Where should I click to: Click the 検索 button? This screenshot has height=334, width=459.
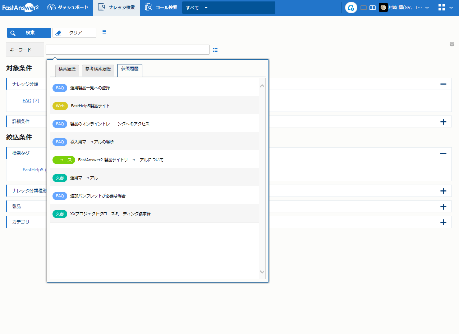pos(29,33)
